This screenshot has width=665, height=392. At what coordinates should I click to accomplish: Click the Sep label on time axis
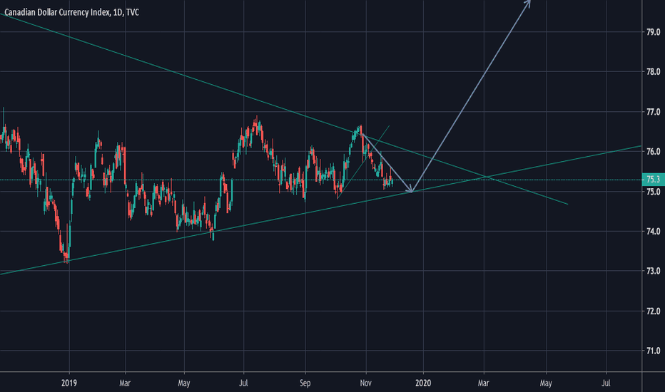coord(305,383)
